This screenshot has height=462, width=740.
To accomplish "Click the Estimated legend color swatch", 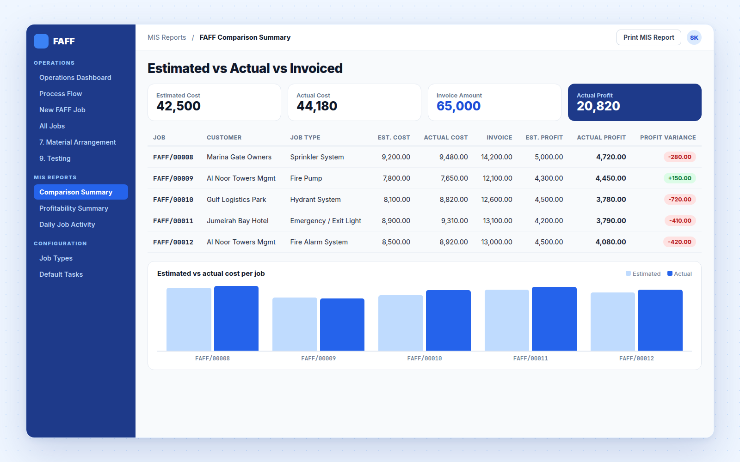I will click(628, 274).
